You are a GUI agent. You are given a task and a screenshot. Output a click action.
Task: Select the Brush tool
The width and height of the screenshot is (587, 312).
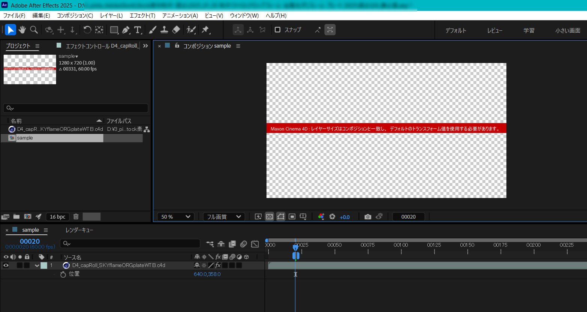coord(153,30)
